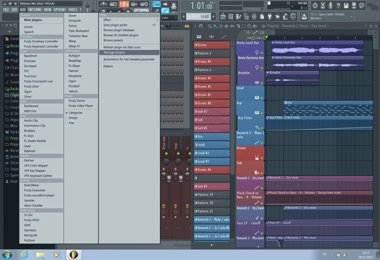Mute the Breathe track green light
Image resolution: width=380 pixels, height=260 pixels.
click(262, 83)
